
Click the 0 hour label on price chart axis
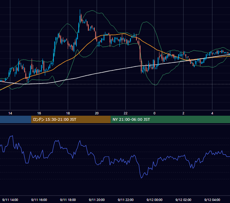click(x=155, y=113)
